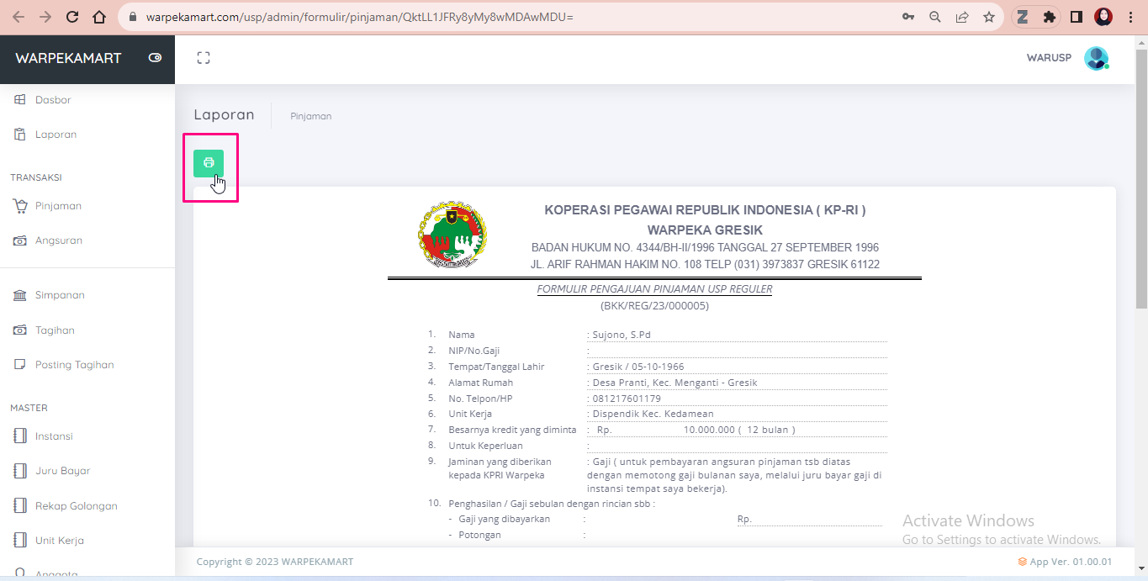Screen dimensions: 1148x581
Task: Click the Simpanan bank icon
Action: 20,295
